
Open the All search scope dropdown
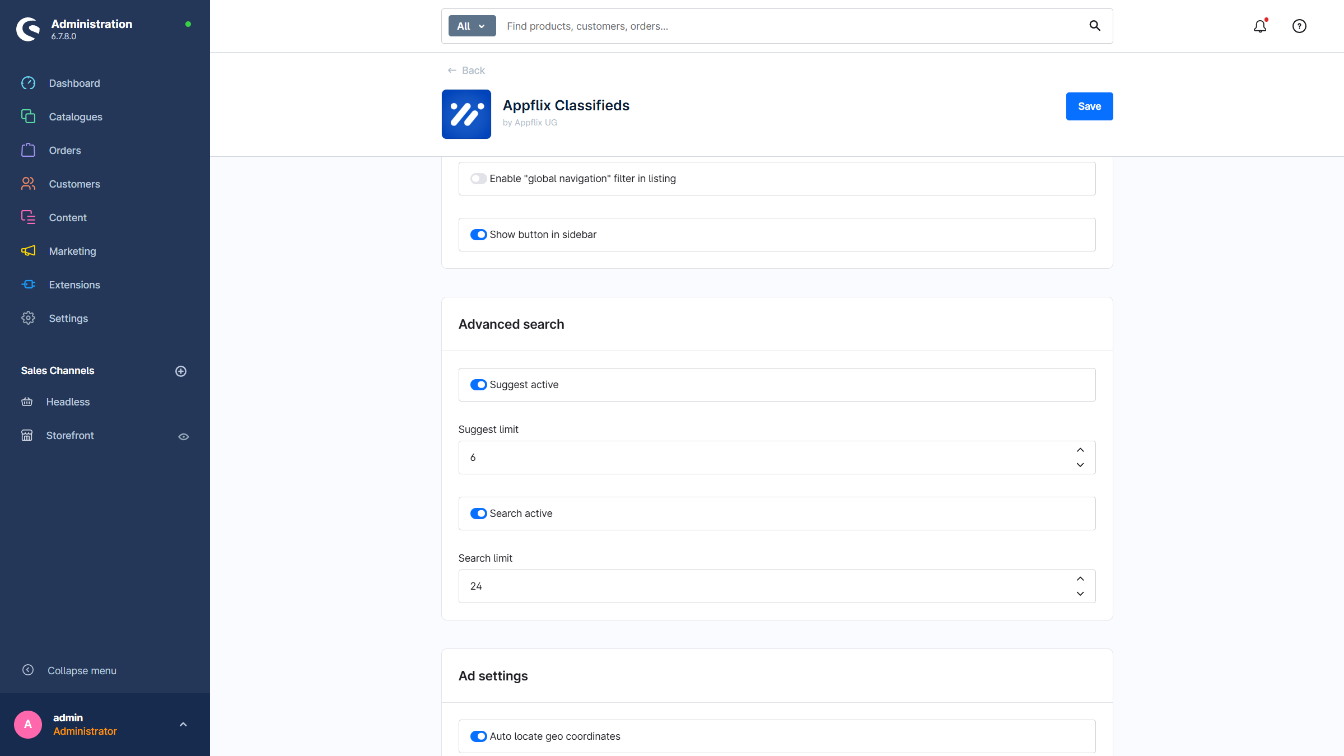pos(472,26)
